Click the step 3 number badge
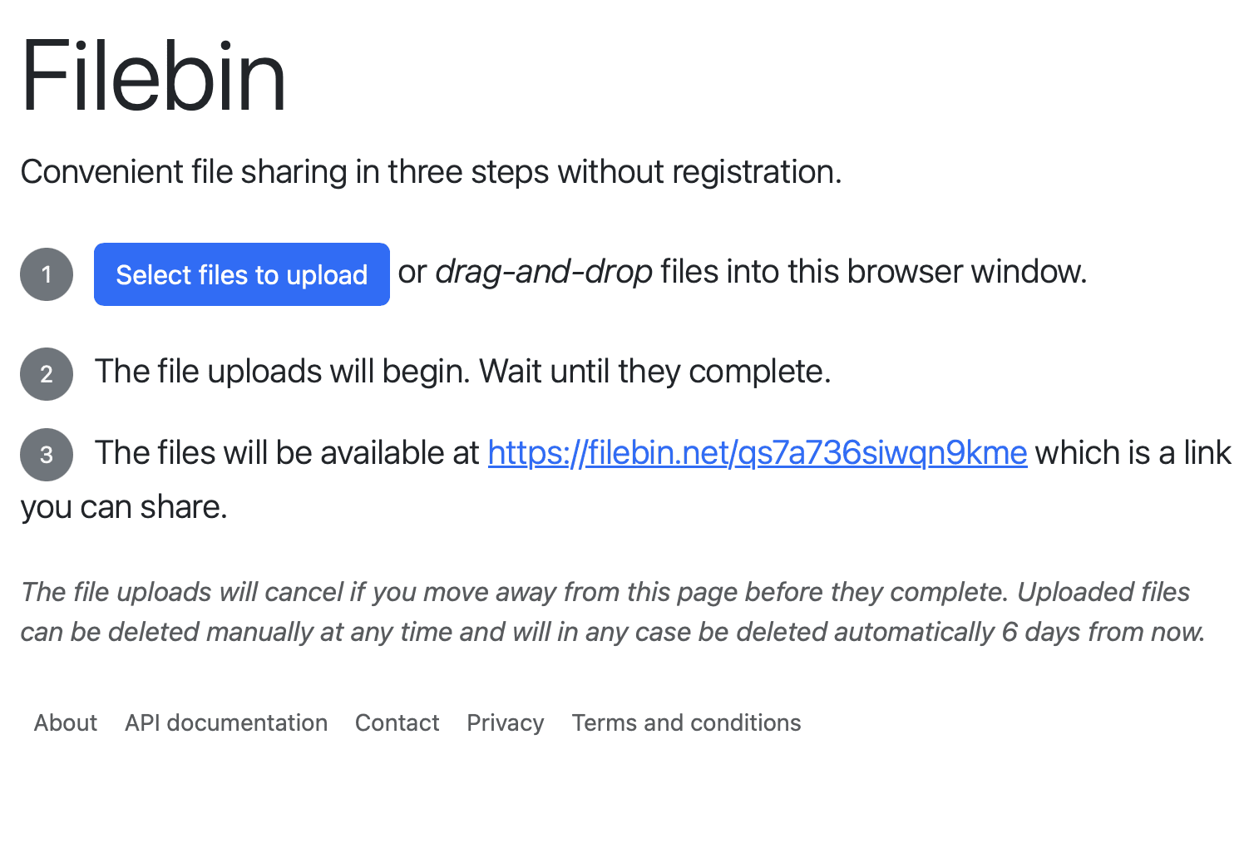Viewport: 1249px width, 848px height. click(47, 455)
